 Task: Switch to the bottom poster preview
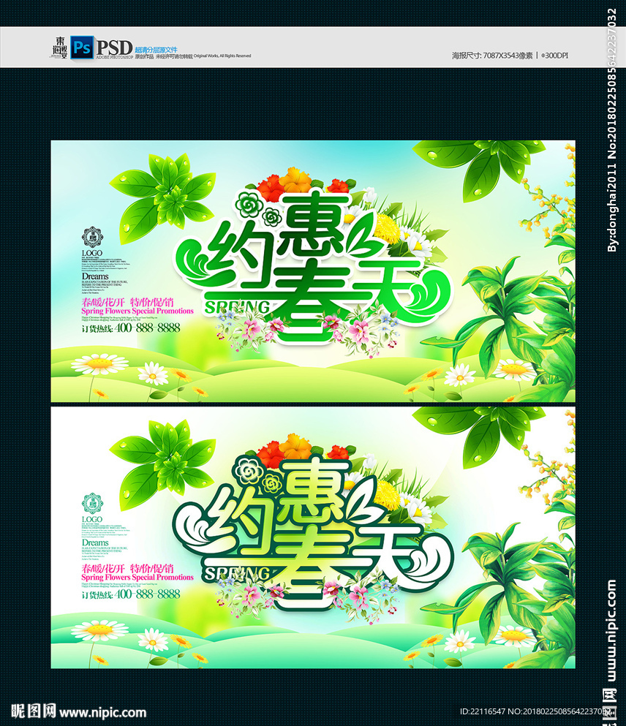point(314,541)
